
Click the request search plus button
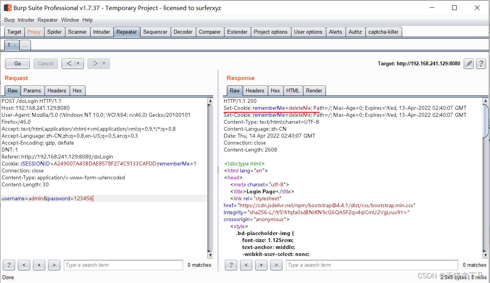[39, 265]
